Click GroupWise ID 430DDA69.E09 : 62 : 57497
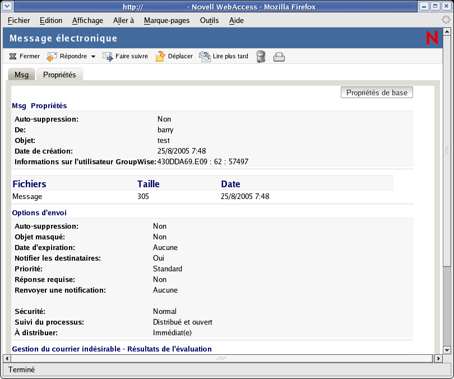Screen dimensions: 454x379 click(x=203, y=161)
